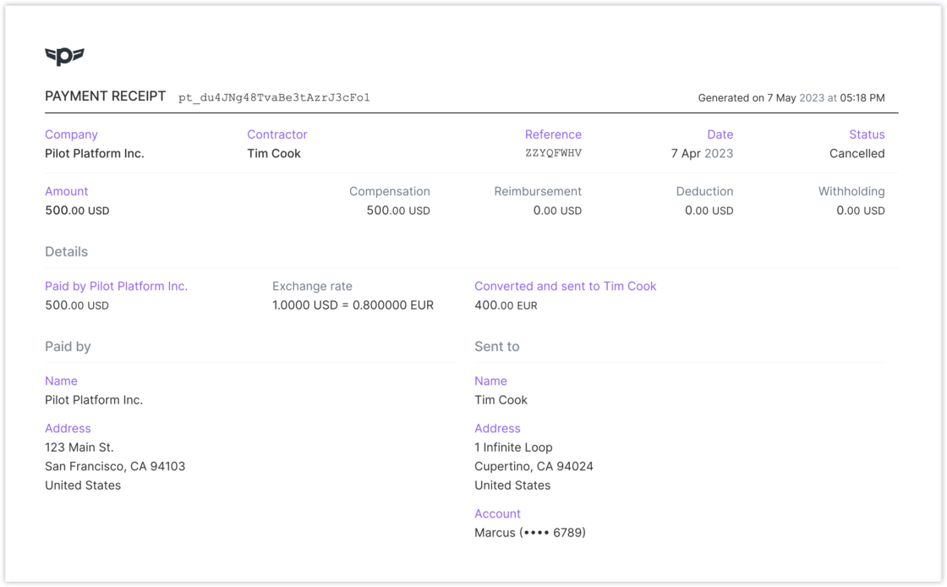This screenshot has width=947, height=587.
Task: Select 500.00 USD under Compensation
Action: (x=398, y=211)
